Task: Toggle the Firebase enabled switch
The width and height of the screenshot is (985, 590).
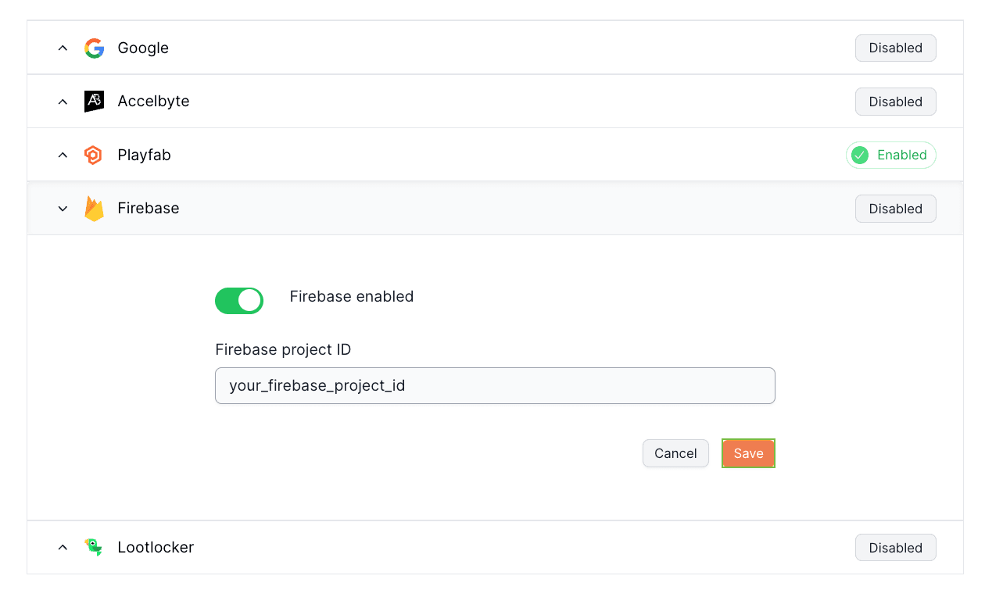Action: tap(239, 300)
